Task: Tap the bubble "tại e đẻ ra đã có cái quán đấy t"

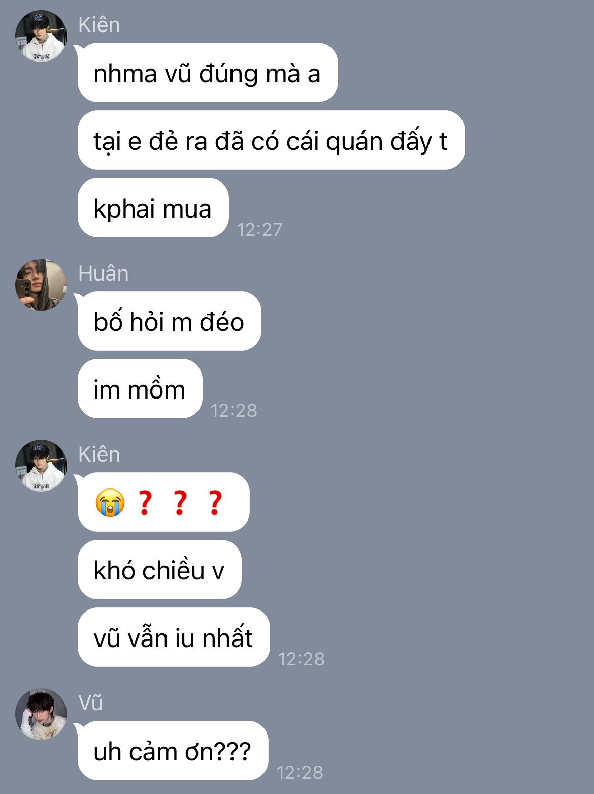Action: [x=271, y=140]
